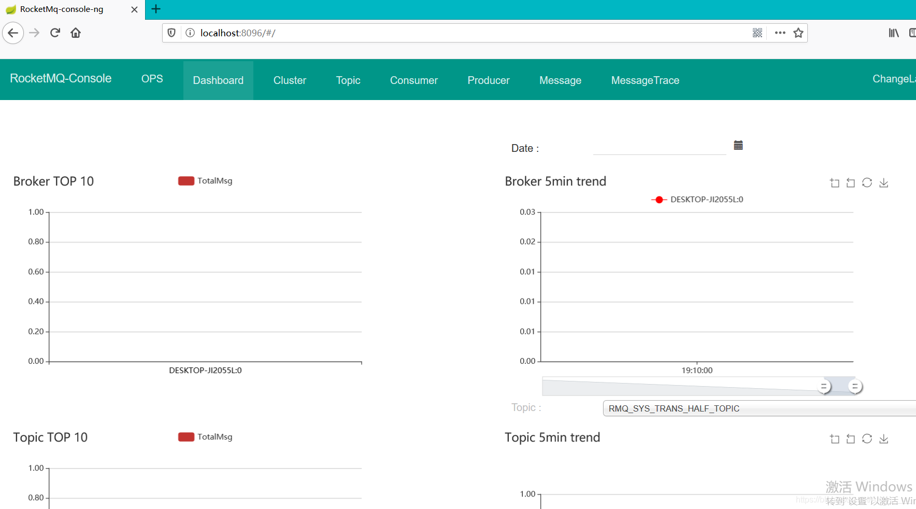Switch to the Dashboard page
The image size is (916, 509).
[218, 80]
